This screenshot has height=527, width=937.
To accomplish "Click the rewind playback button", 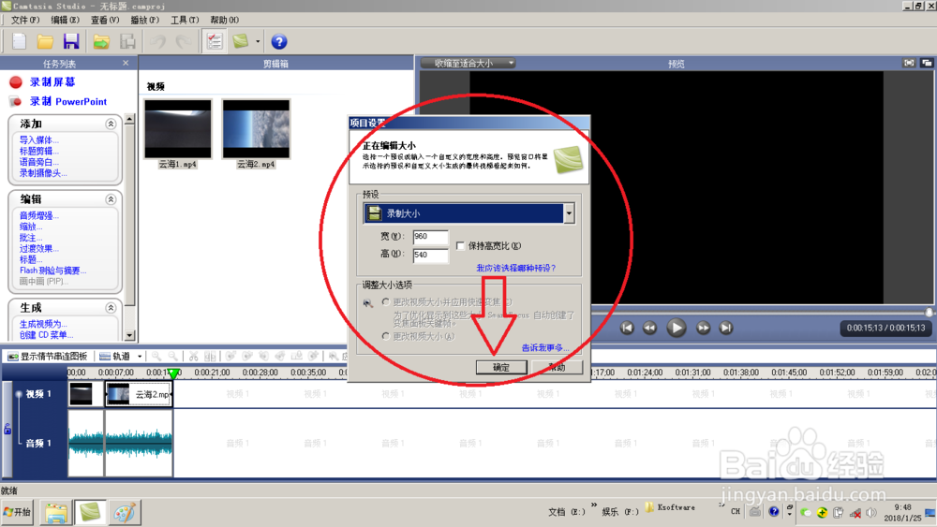I will (x=649, y=328).
